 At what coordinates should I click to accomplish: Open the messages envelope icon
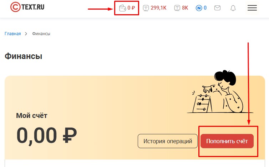[x=217, y=8]
